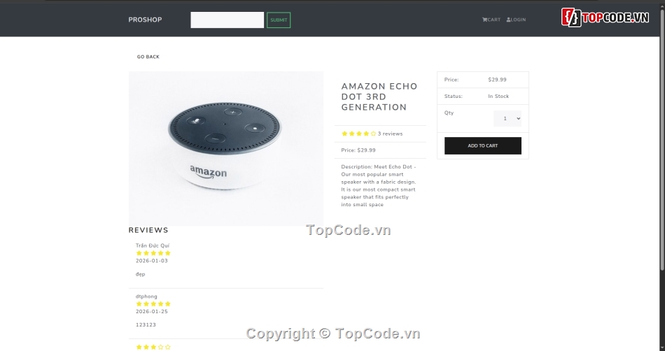Open the shopping cart icon in header
Viewport: 665px width, 351px height.
pos(484,20)
